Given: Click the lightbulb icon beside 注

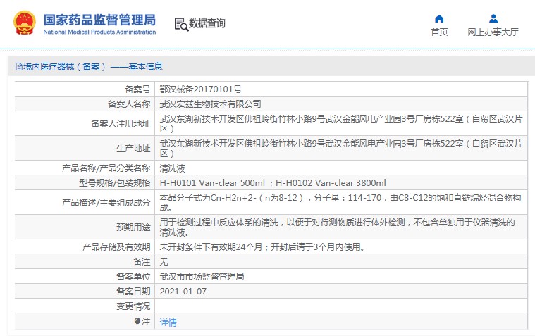Looking at the screenshot, I should (137, 321).
